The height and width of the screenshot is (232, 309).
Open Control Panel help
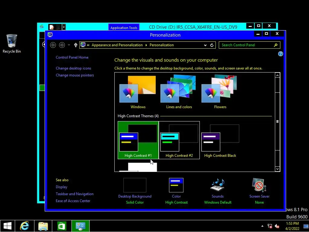pos(280,54)
